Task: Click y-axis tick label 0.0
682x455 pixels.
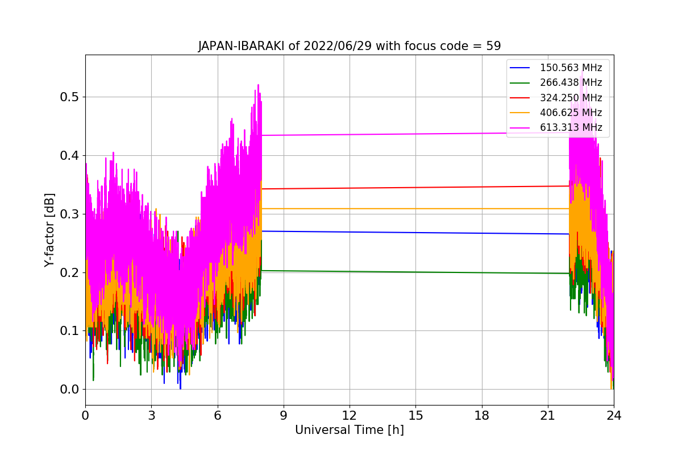Action: coord(69,390)
